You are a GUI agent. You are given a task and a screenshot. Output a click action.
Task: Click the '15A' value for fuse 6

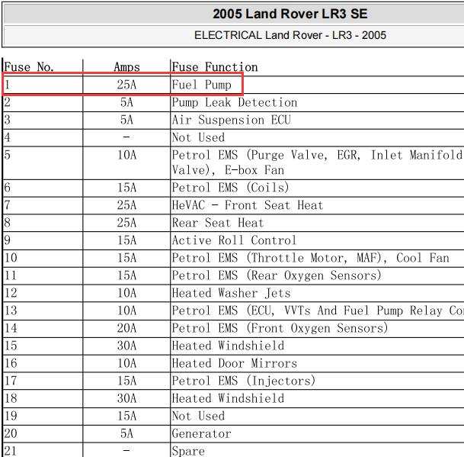coord(126,188)
